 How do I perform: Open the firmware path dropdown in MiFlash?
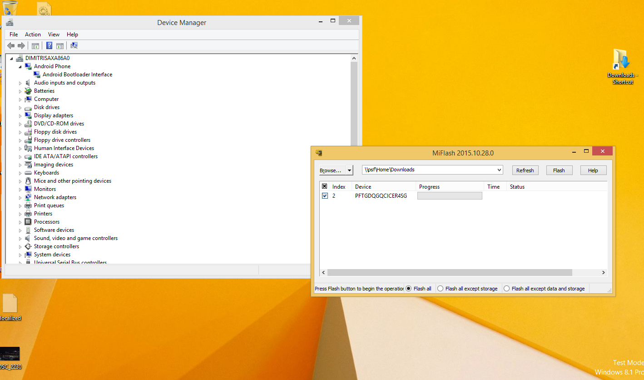(499, 170)
